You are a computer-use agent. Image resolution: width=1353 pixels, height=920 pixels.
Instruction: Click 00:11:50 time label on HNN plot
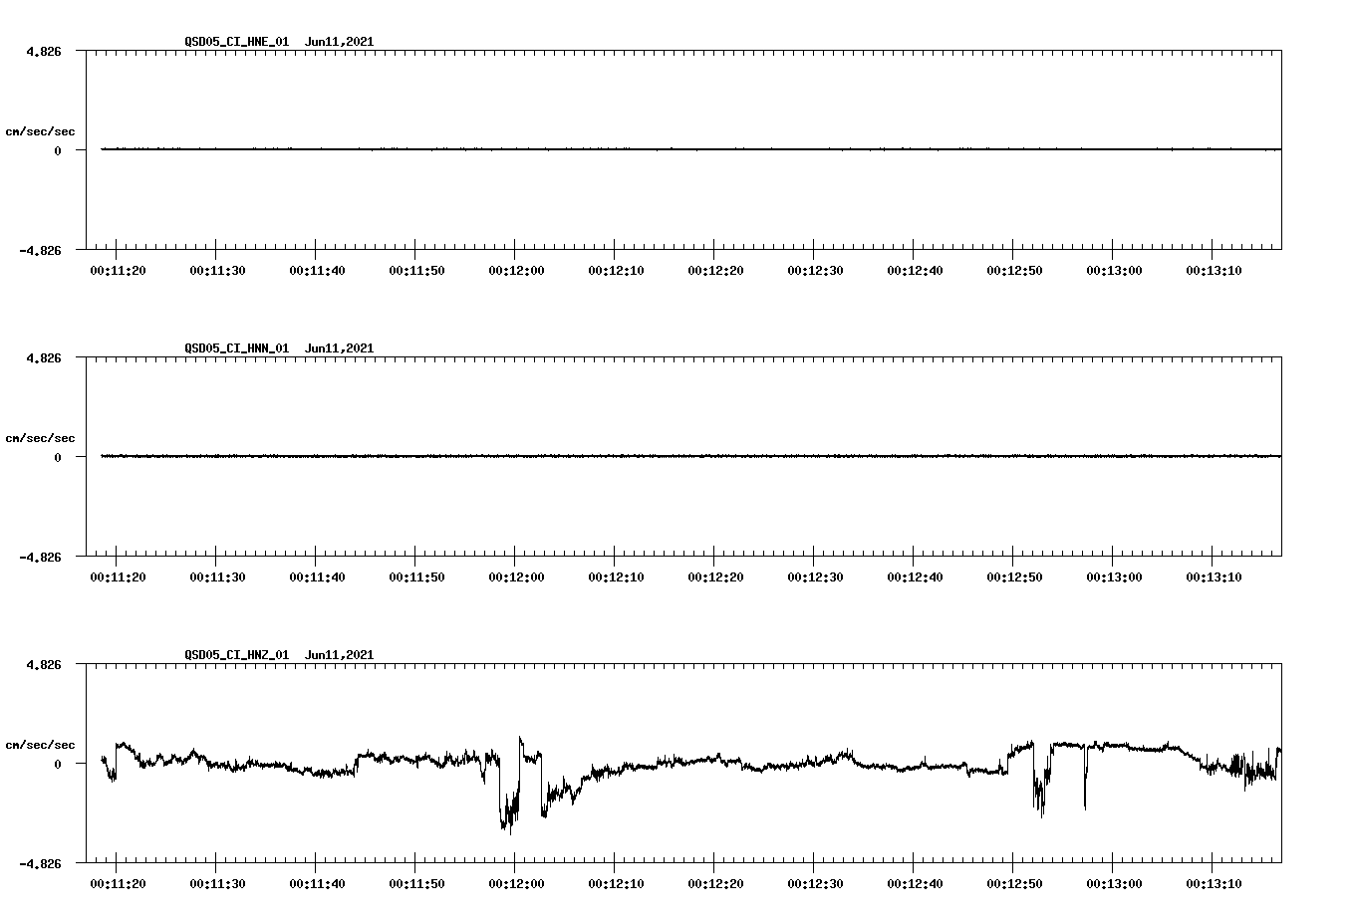pyautogui.click(x=416, y=577)
